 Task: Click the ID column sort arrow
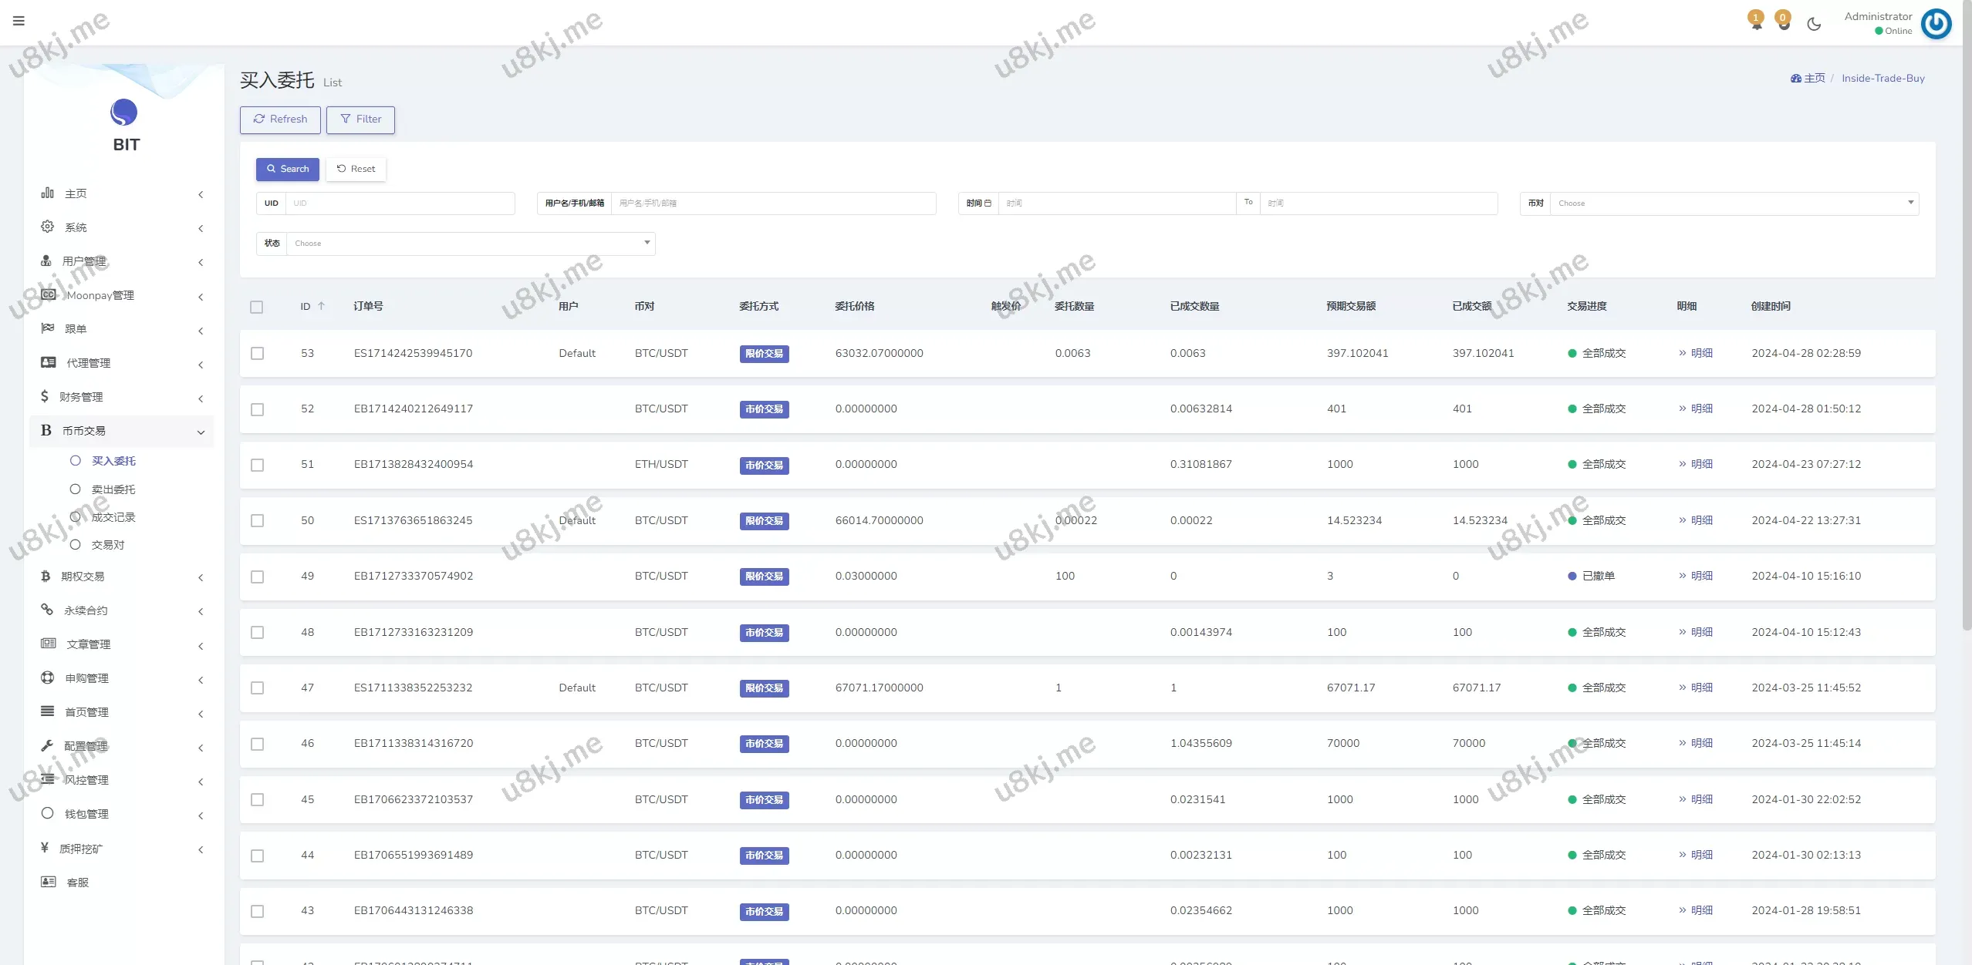coord(322,306)
